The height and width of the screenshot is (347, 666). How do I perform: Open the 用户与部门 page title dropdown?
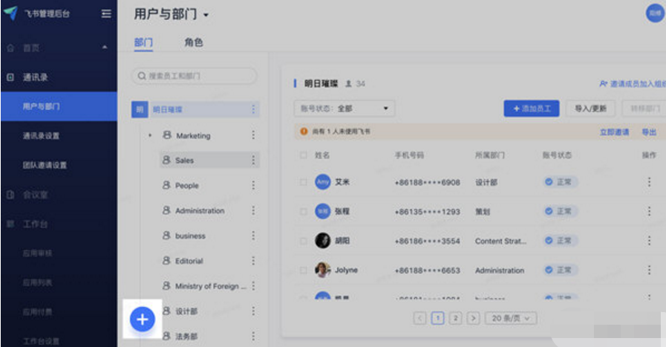[206, 15]
